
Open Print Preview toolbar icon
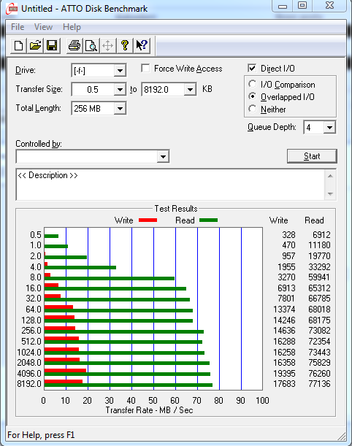pos(91,45)
